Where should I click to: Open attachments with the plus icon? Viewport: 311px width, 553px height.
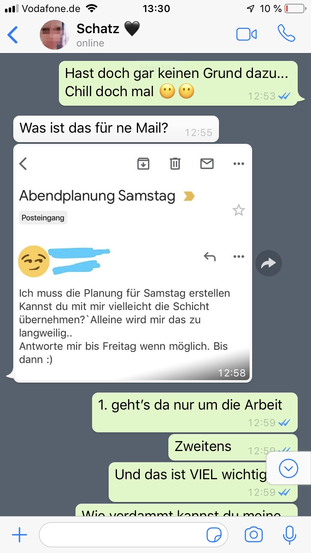(x=19, y=535)
